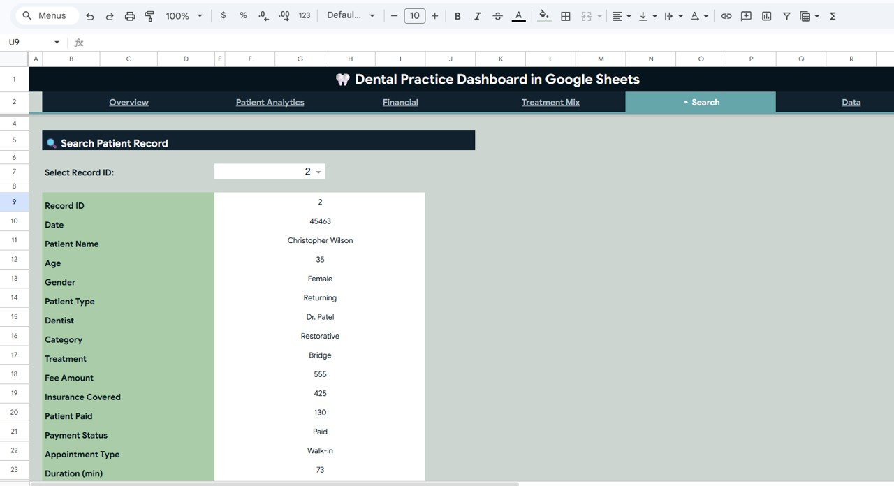Open the horizontal align dropdown

tap(620, 15)
